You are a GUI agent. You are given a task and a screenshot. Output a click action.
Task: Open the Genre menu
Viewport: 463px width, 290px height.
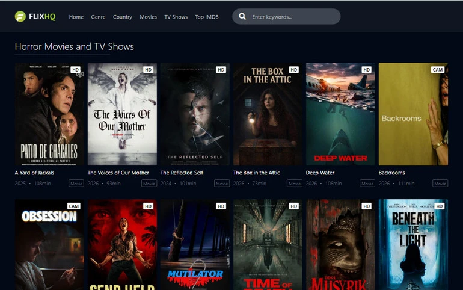98,17
